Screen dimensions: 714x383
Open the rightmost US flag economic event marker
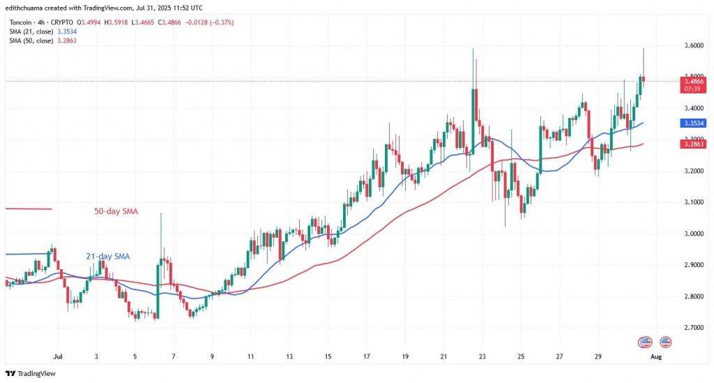(x=665, y=342)
